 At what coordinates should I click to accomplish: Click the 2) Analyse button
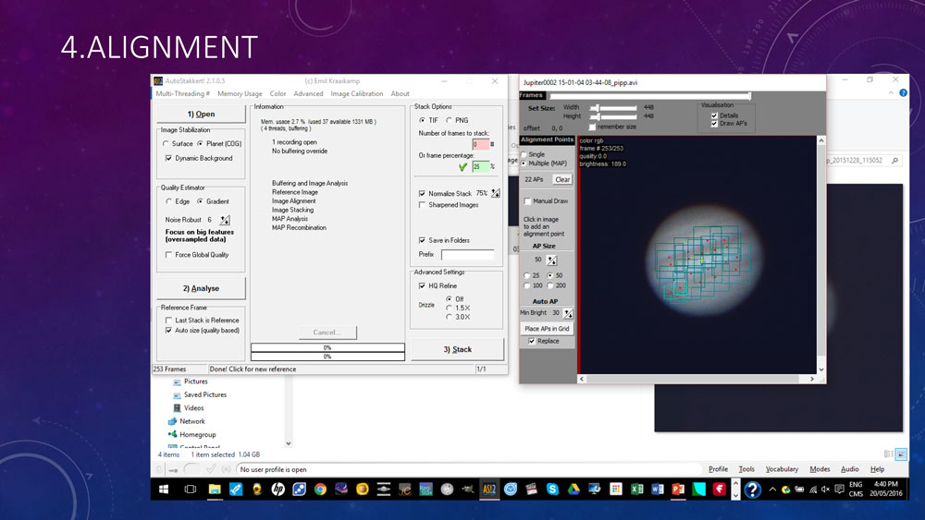(201, 288)
